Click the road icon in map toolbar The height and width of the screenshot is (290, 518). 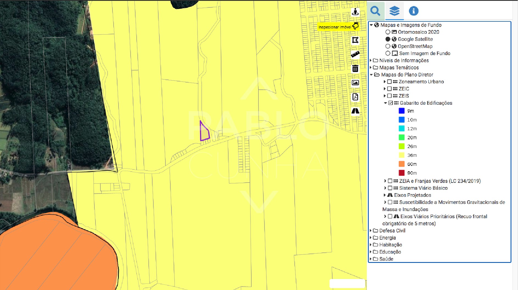click(355, 111)
